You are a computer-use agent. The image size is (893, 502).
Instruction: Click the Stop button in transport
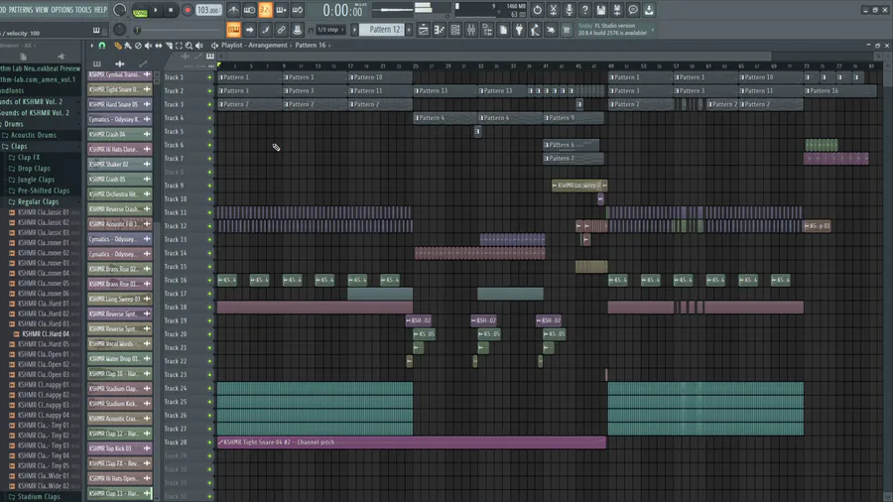(171, 10)
